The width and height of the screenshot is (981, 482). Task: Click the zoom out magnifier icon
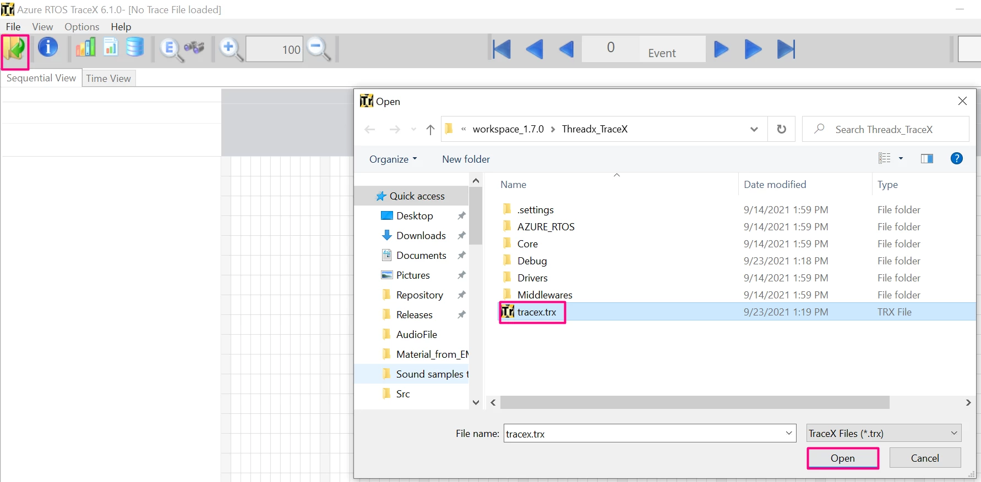(x=319, y=49)
